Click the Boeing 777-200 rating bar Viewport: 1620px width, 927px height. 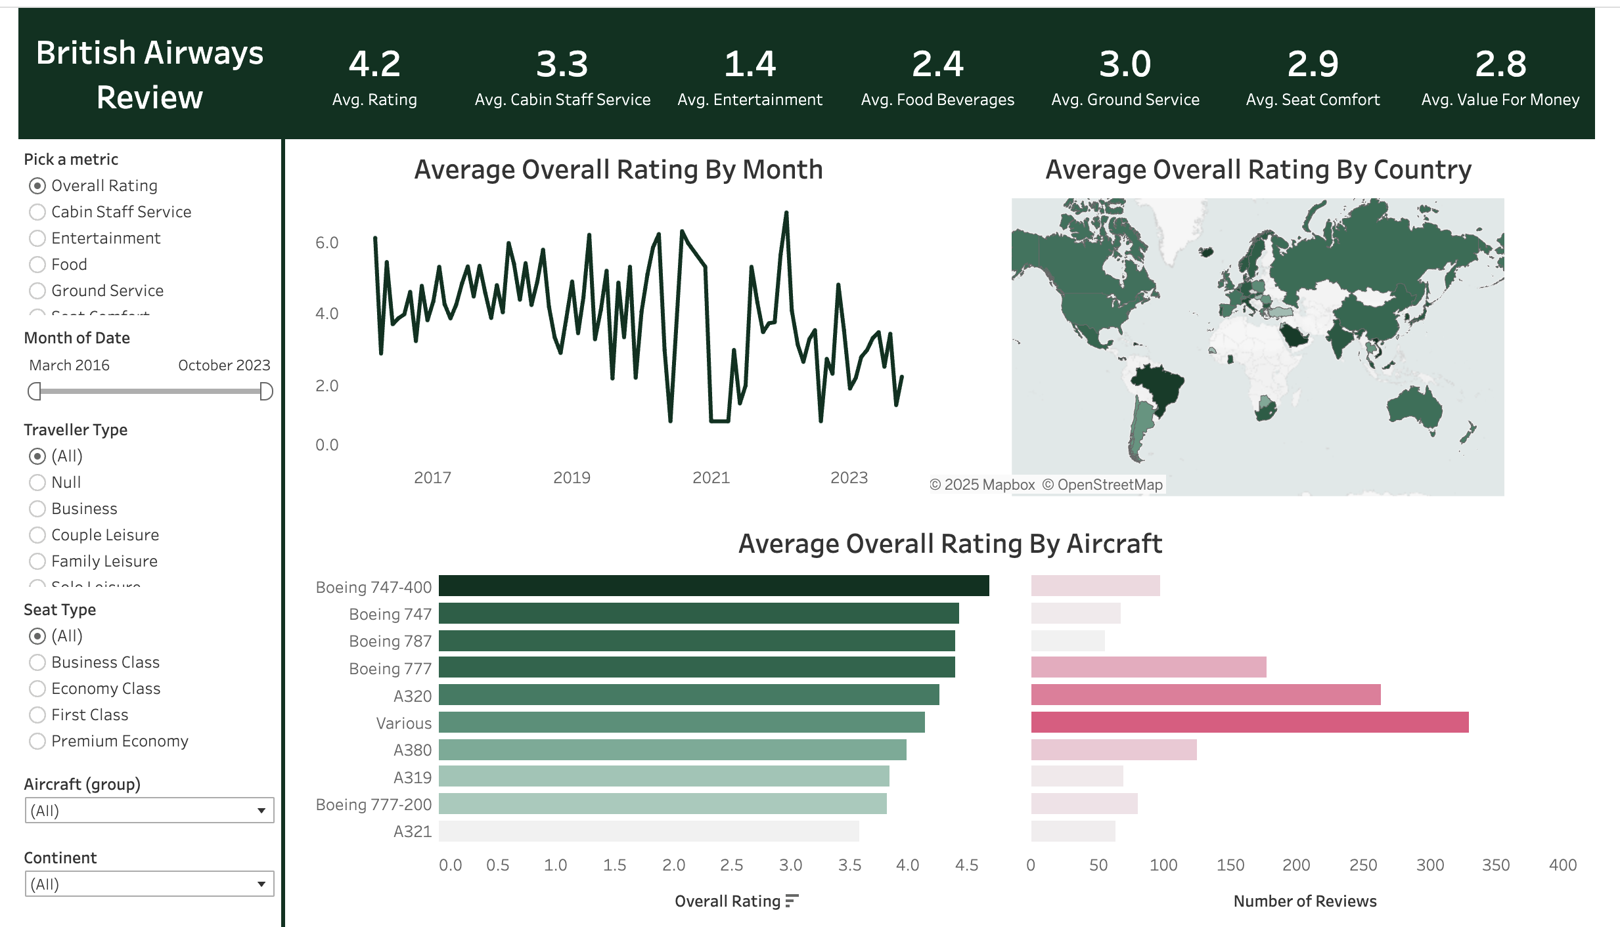pyautogui.click(x=663, y=804)
